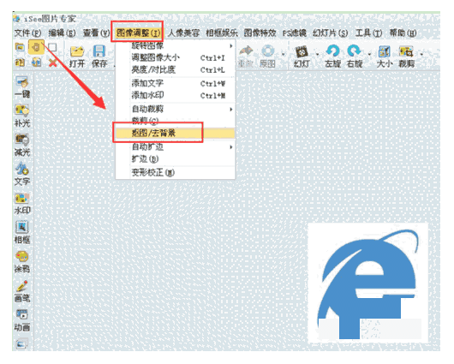Click the 裁剪 crop toolbar icon
The width and height of the screenshot is (454, 364).
click(x=406, y=51)
